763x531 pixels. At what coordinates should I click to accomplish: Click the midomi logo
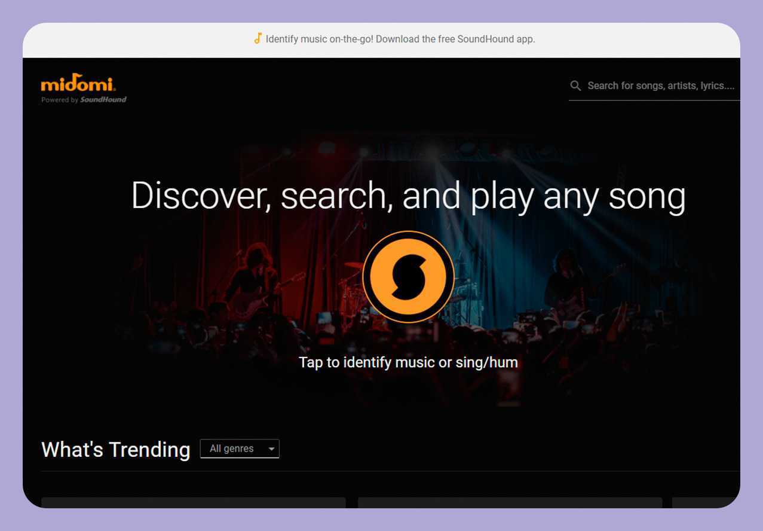point(78,83)
